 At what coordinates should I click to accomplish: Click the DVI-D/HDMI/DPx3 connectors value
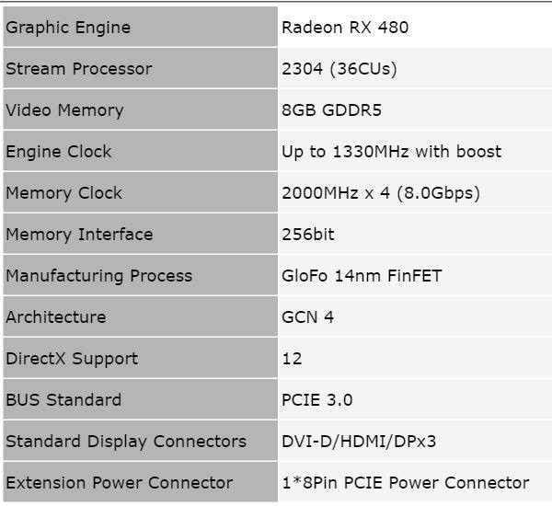tap(359, 442)
